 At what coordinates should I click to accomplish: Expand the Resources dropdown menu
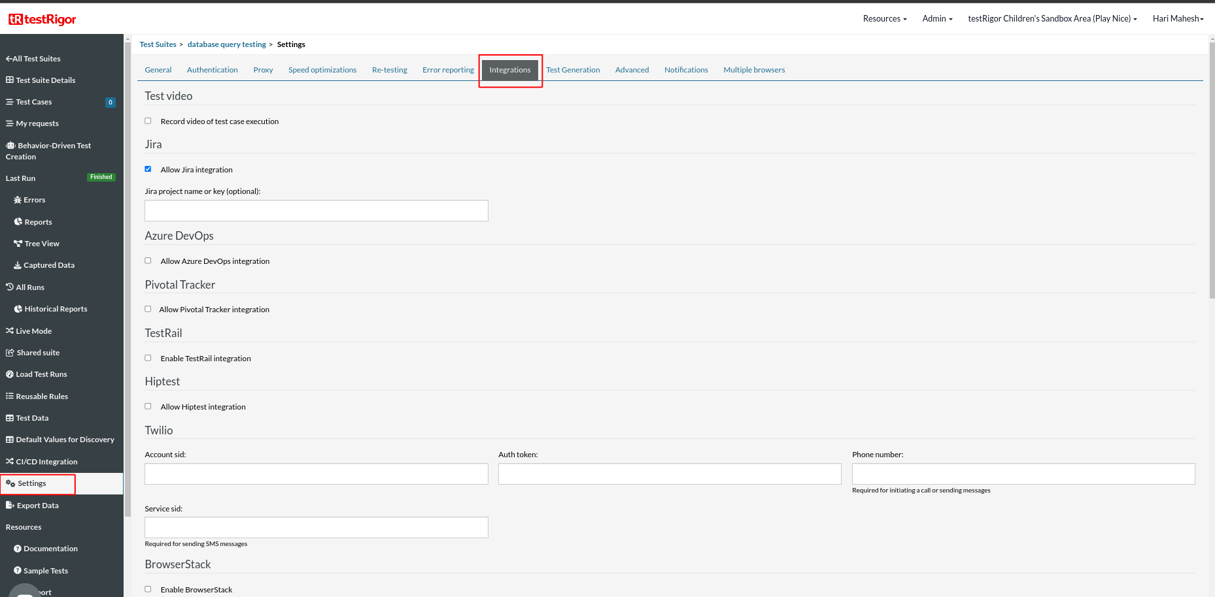pyautogui.click(x=884, y=19)
